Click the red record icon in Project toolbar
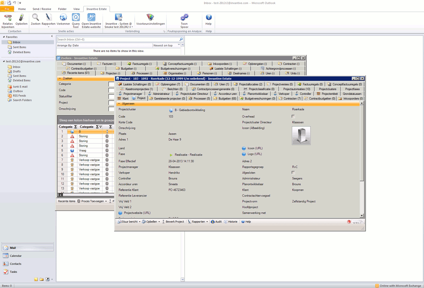 tap(349, 222)
